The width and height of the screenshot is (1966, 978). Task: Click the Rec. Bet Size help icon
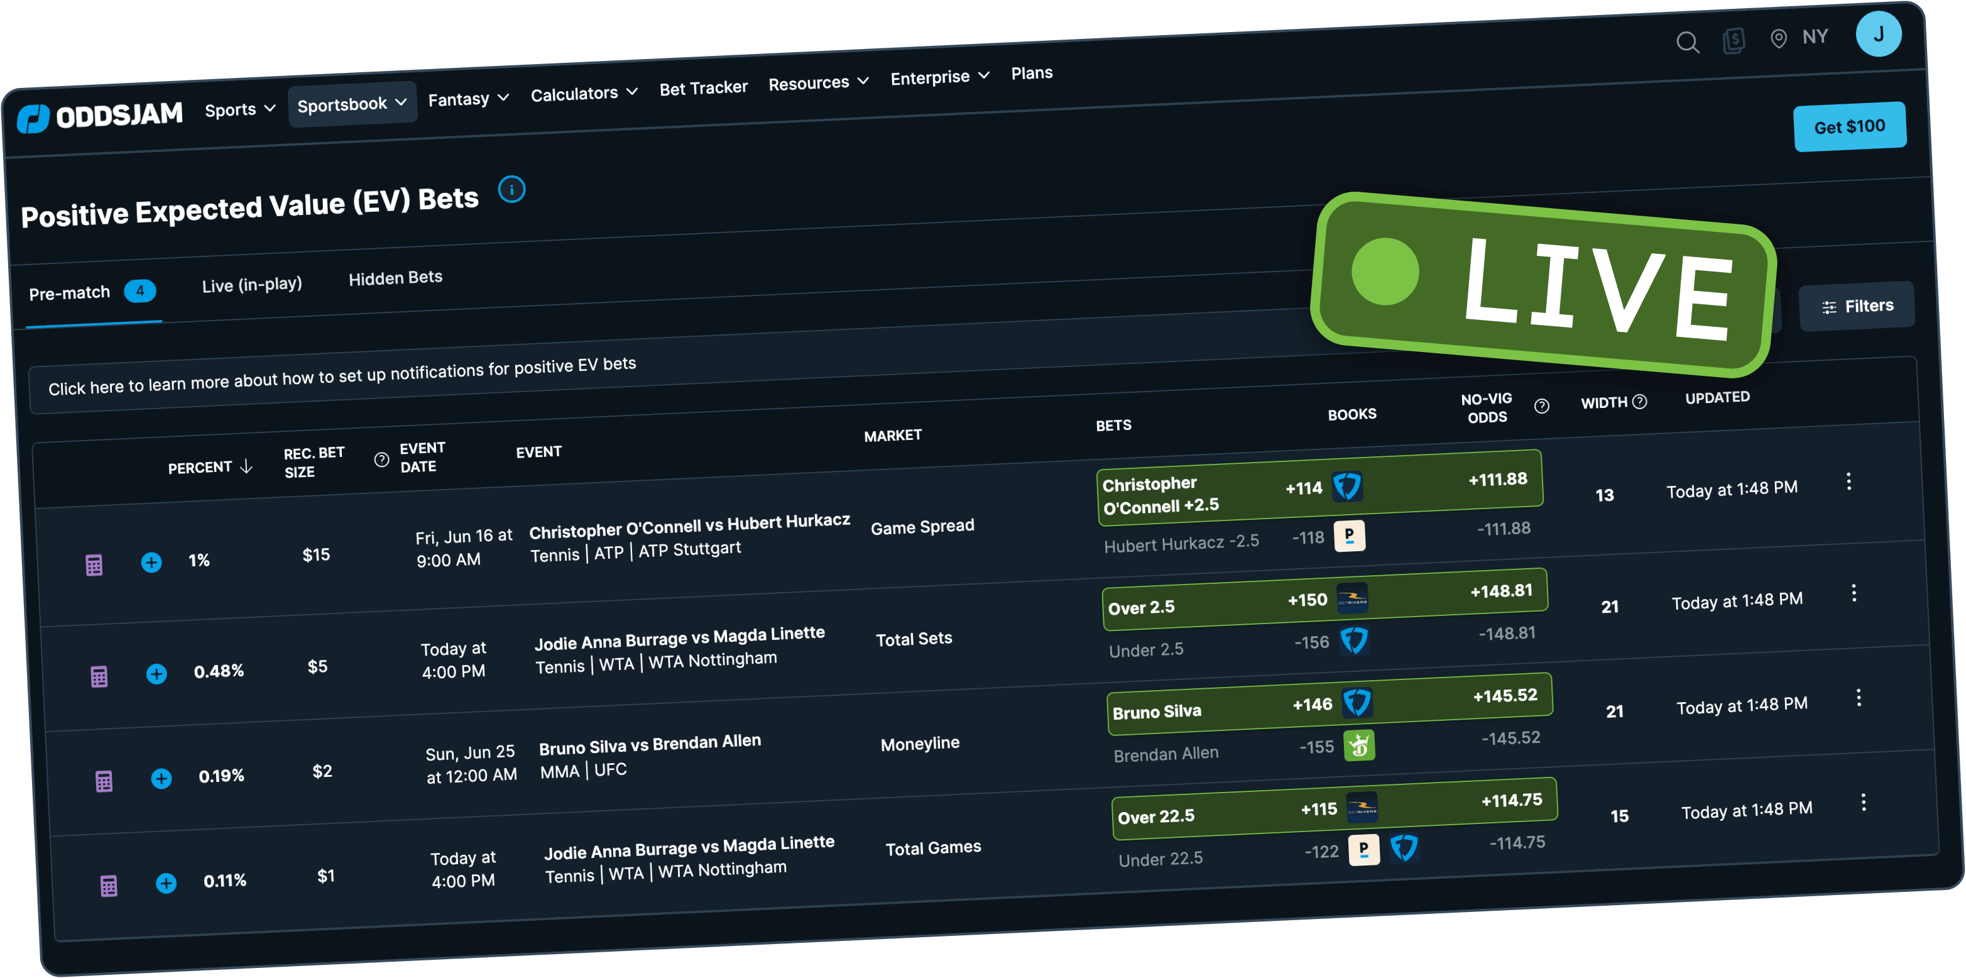(x=381, y=459)
